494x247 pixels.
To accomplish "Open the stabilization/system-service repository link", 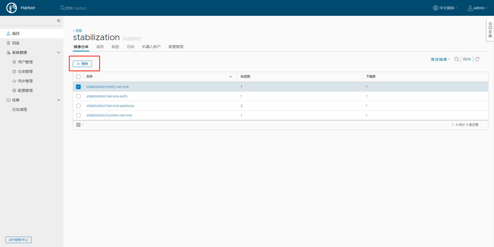I will point(109,115).
